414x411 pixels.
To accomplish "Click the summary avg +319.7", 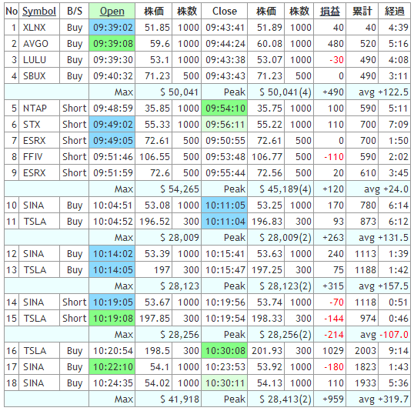I will click(383, 399).
